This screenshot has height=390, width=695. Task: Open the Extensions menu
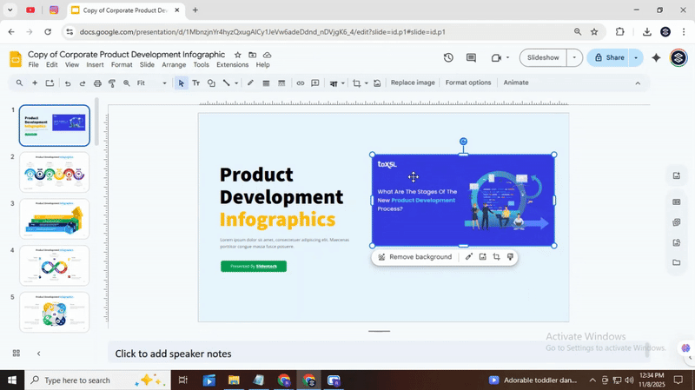tap(232, 65)
